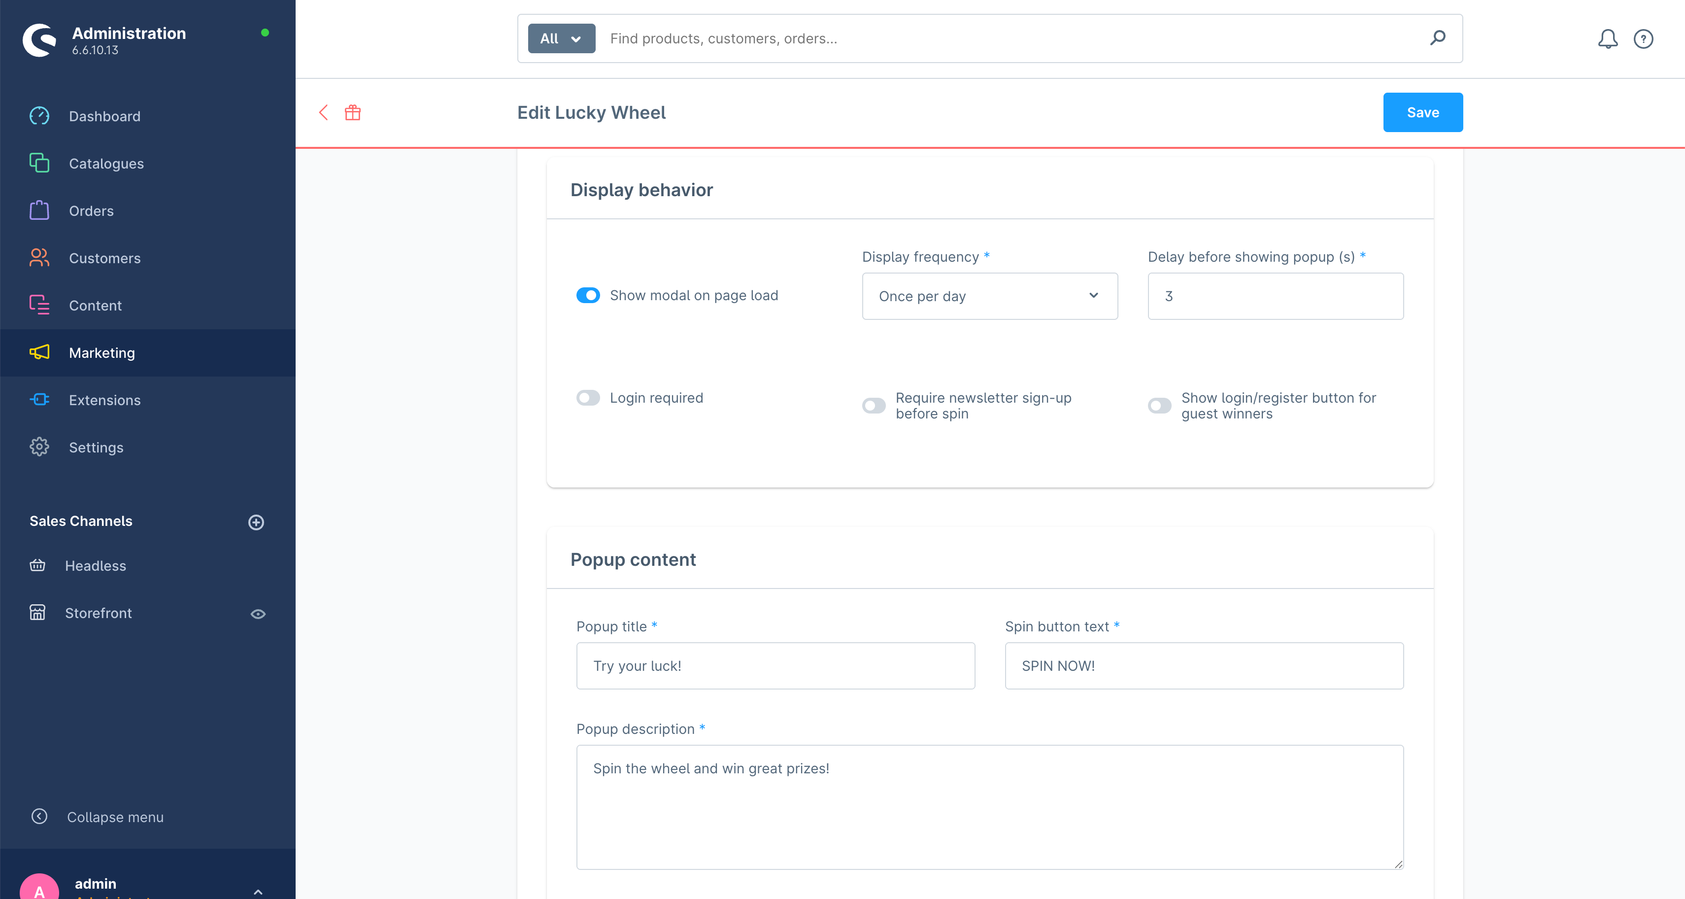Enable the Login required switch
The height and width of the screenshot is (899, 1685).
587,398
